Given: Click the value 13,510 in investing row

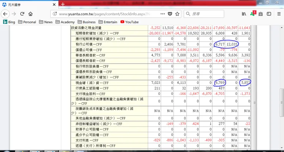Looking at the screenshot, I should [x=168, y=28].
